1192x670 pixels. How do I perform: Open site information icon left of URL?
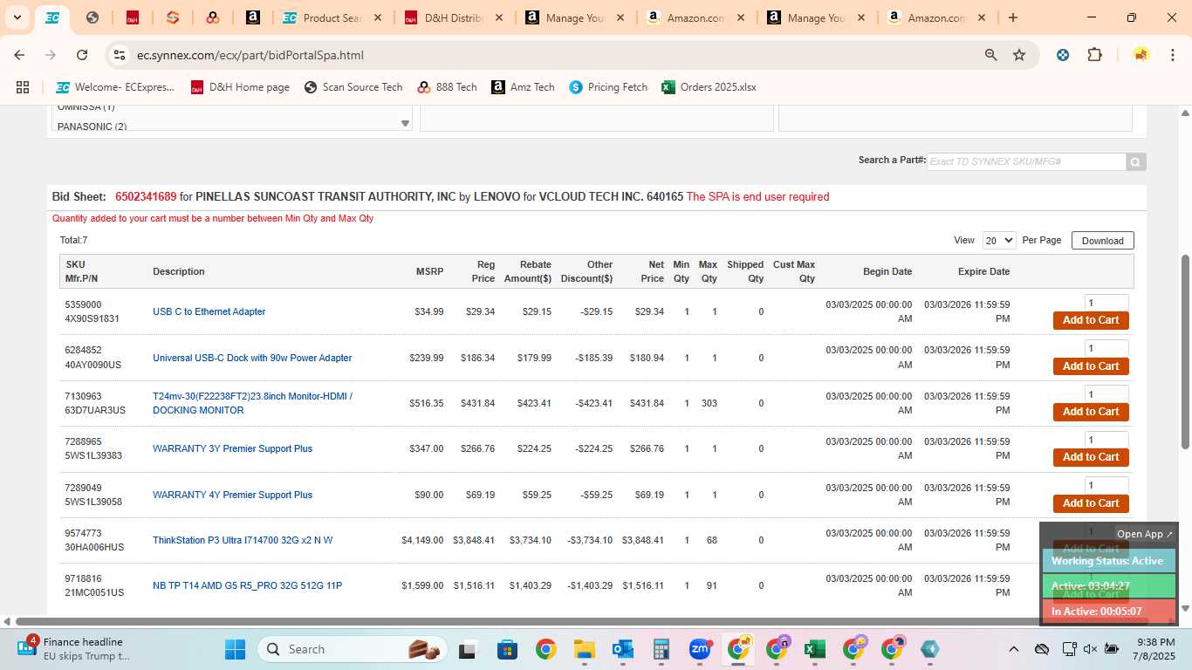pyautogui.click(x=120, y=55)
